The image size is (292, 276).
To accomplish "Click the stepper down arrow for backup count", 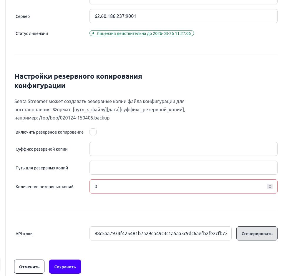I will click(270, 188).
